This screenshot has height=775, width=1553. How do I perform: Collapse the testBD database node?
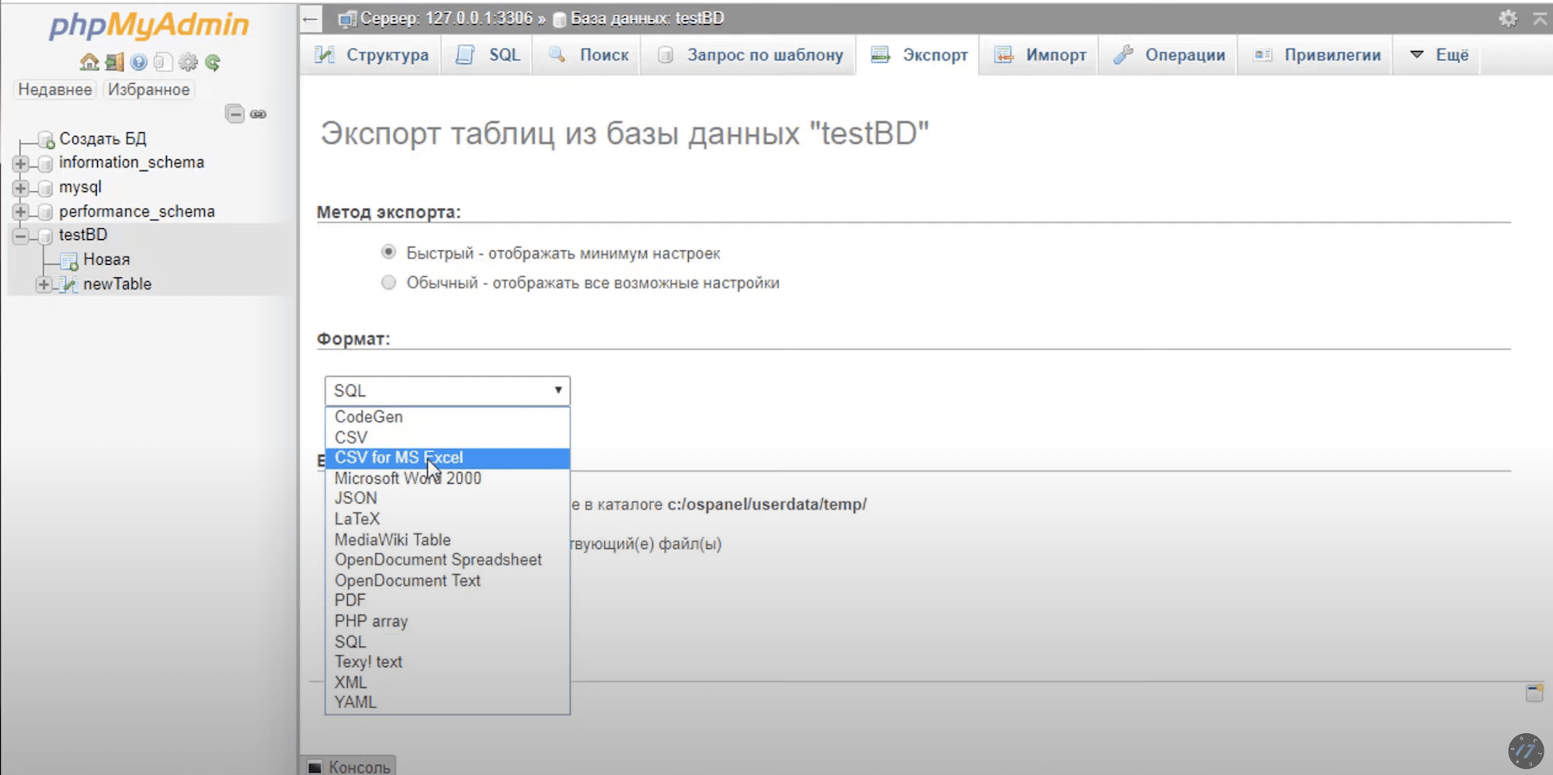coord(21,235)
